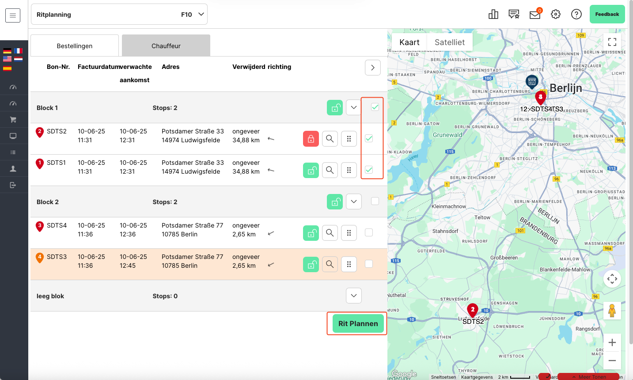Click the green Feedback button
This screenshot has width=633, height=380.
tap(607, 14)
